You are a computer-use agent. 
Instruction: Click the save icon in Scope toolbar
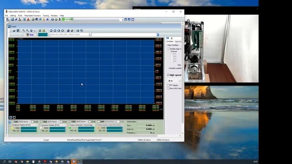pos(18,31)
